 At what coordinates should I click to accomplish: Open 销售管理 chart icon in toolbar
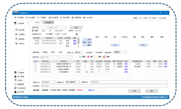[73, 18]
